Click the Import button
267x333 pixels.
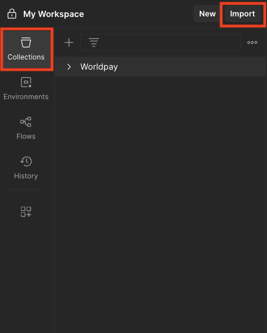tap(243, 14)
